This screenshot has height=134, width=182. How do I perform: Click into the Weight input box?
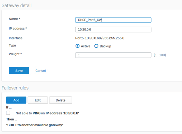(113, 55)
